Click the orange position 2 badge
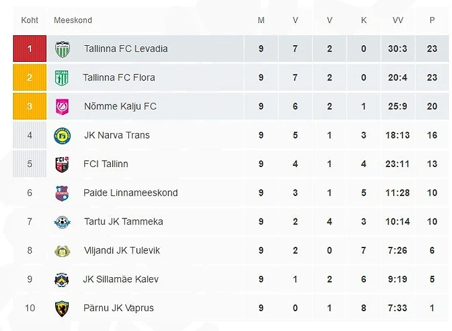 [30, 77]
